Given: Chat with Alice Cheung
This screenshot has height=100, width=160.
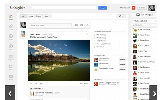Looking at the screenshot, I should click(x=145, y=46).
